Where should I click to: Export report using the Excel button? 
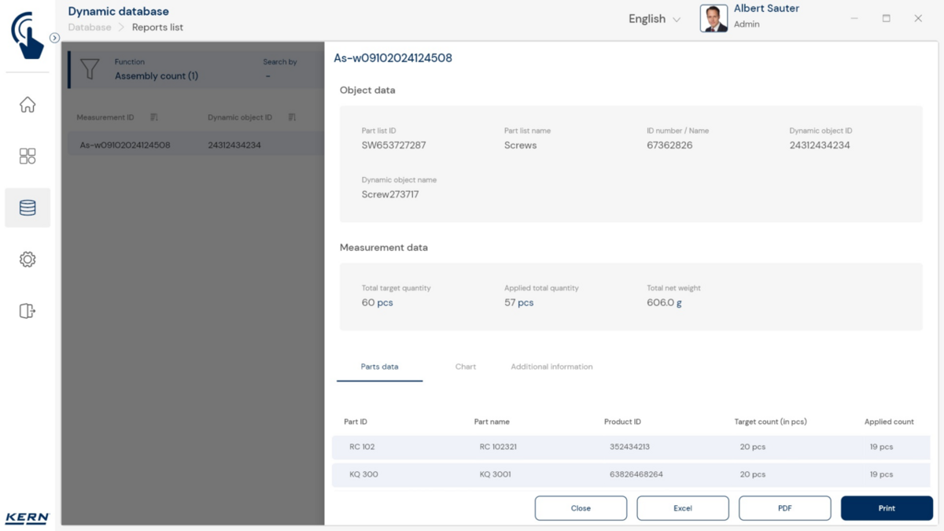pyautogui.click(x=682, y=508)
